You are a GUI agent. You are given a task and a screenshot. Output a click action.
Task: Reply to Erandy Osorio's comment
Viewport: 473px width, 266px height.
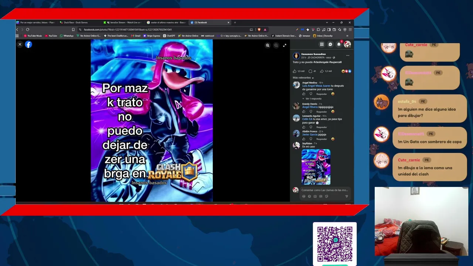pos(321,112)
